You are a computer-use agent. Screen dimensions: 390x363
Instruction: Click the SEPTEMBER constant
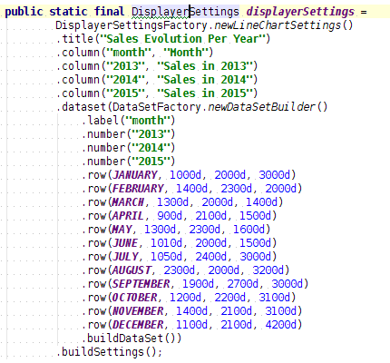tap(141, 284)
